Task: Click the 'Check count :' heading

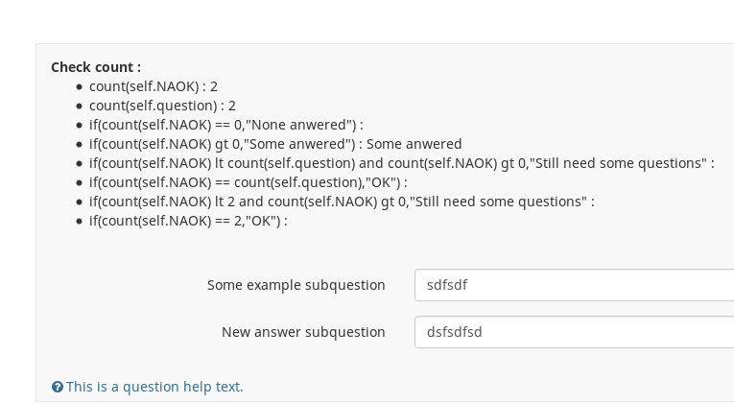Action: click(x=96, y=67)
